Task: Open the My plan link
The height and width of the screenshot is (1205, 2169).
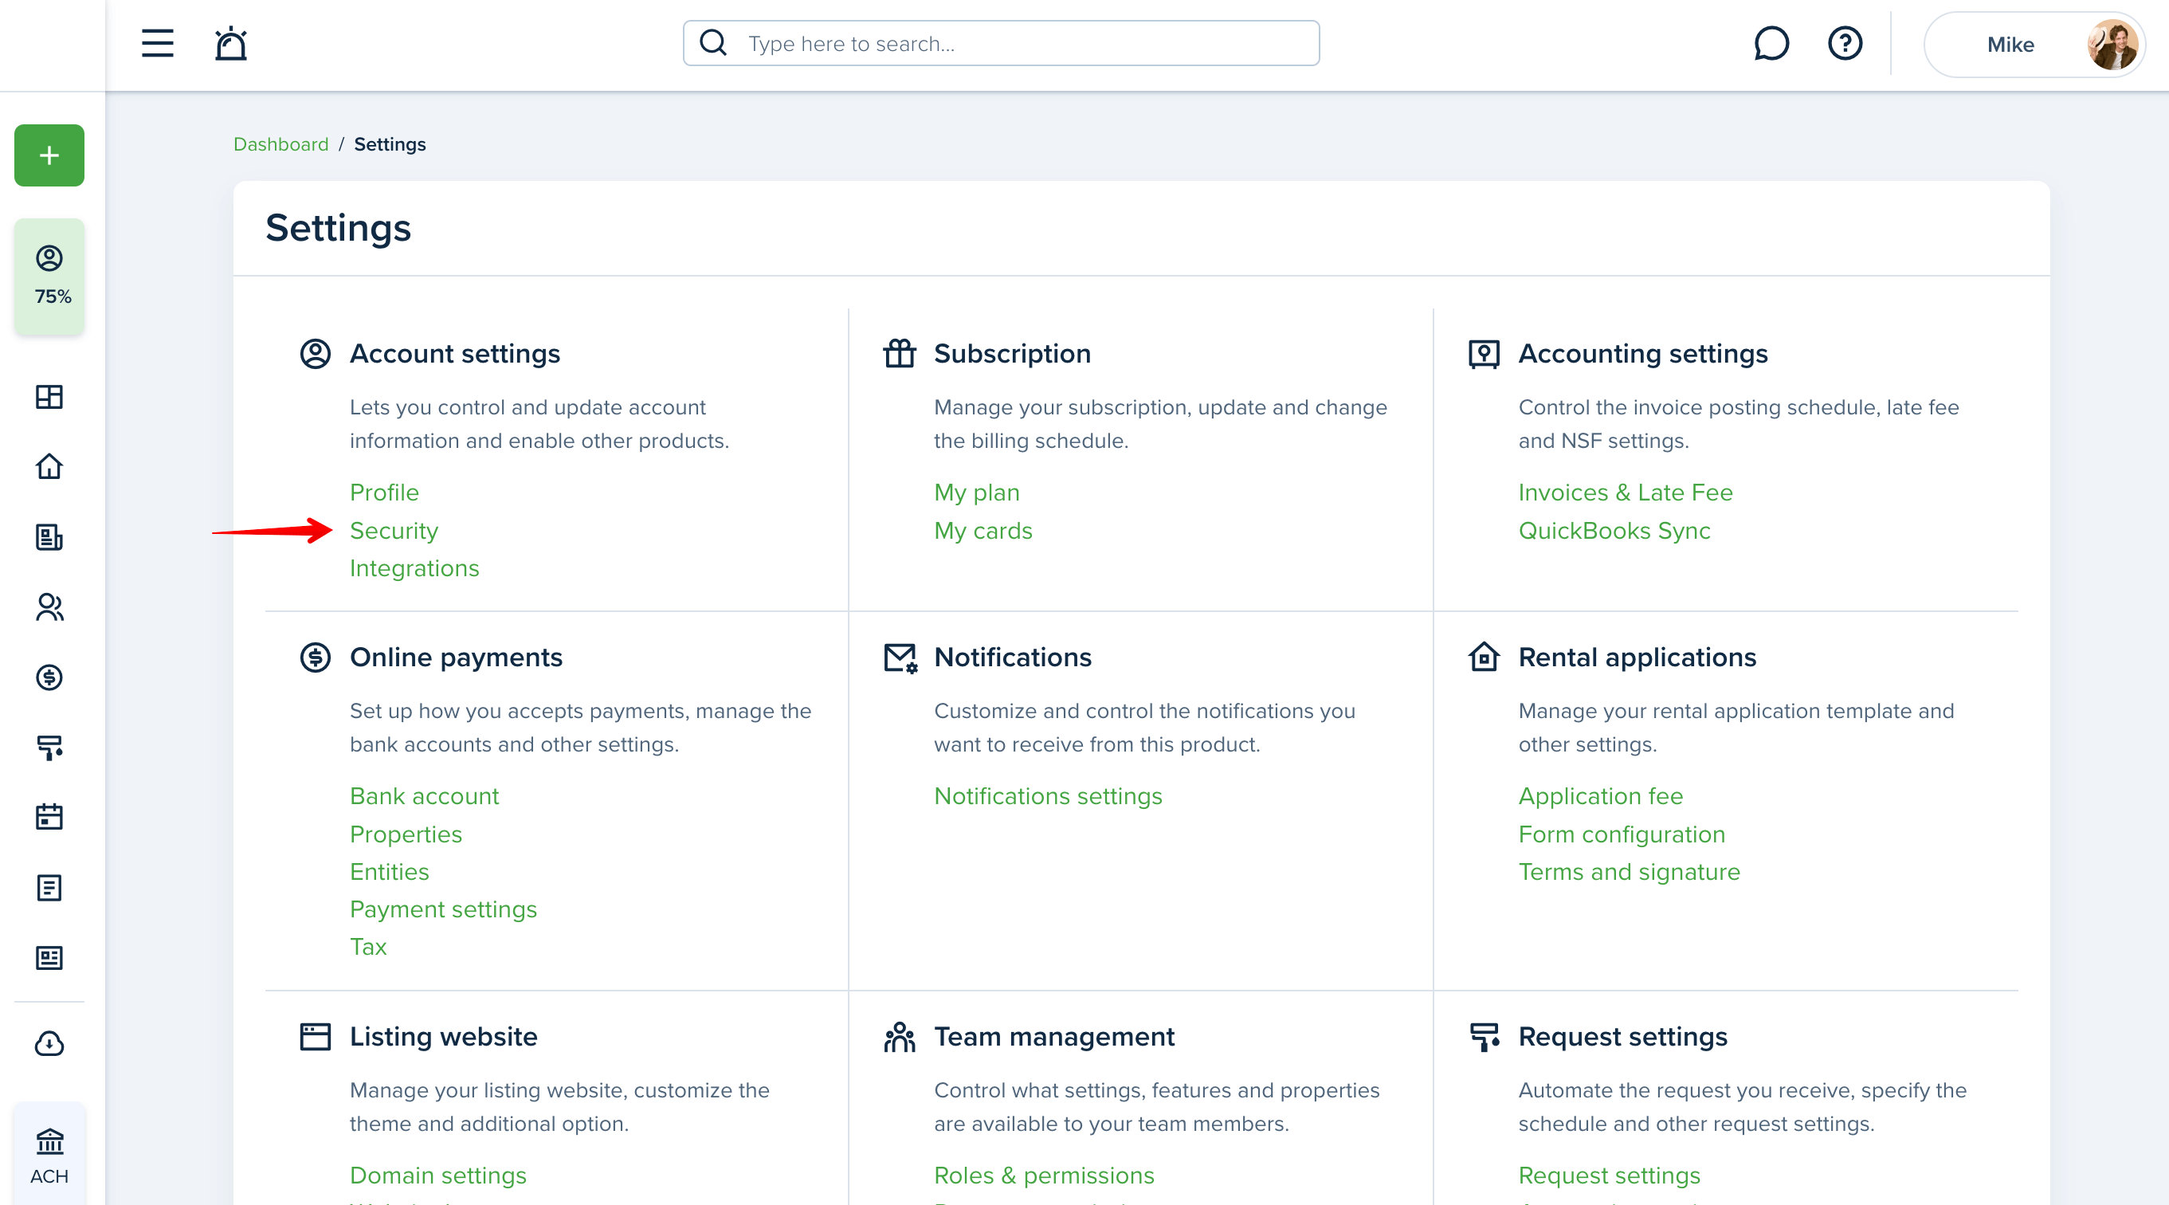Action: pyautogui.click(x=977, y=492)
